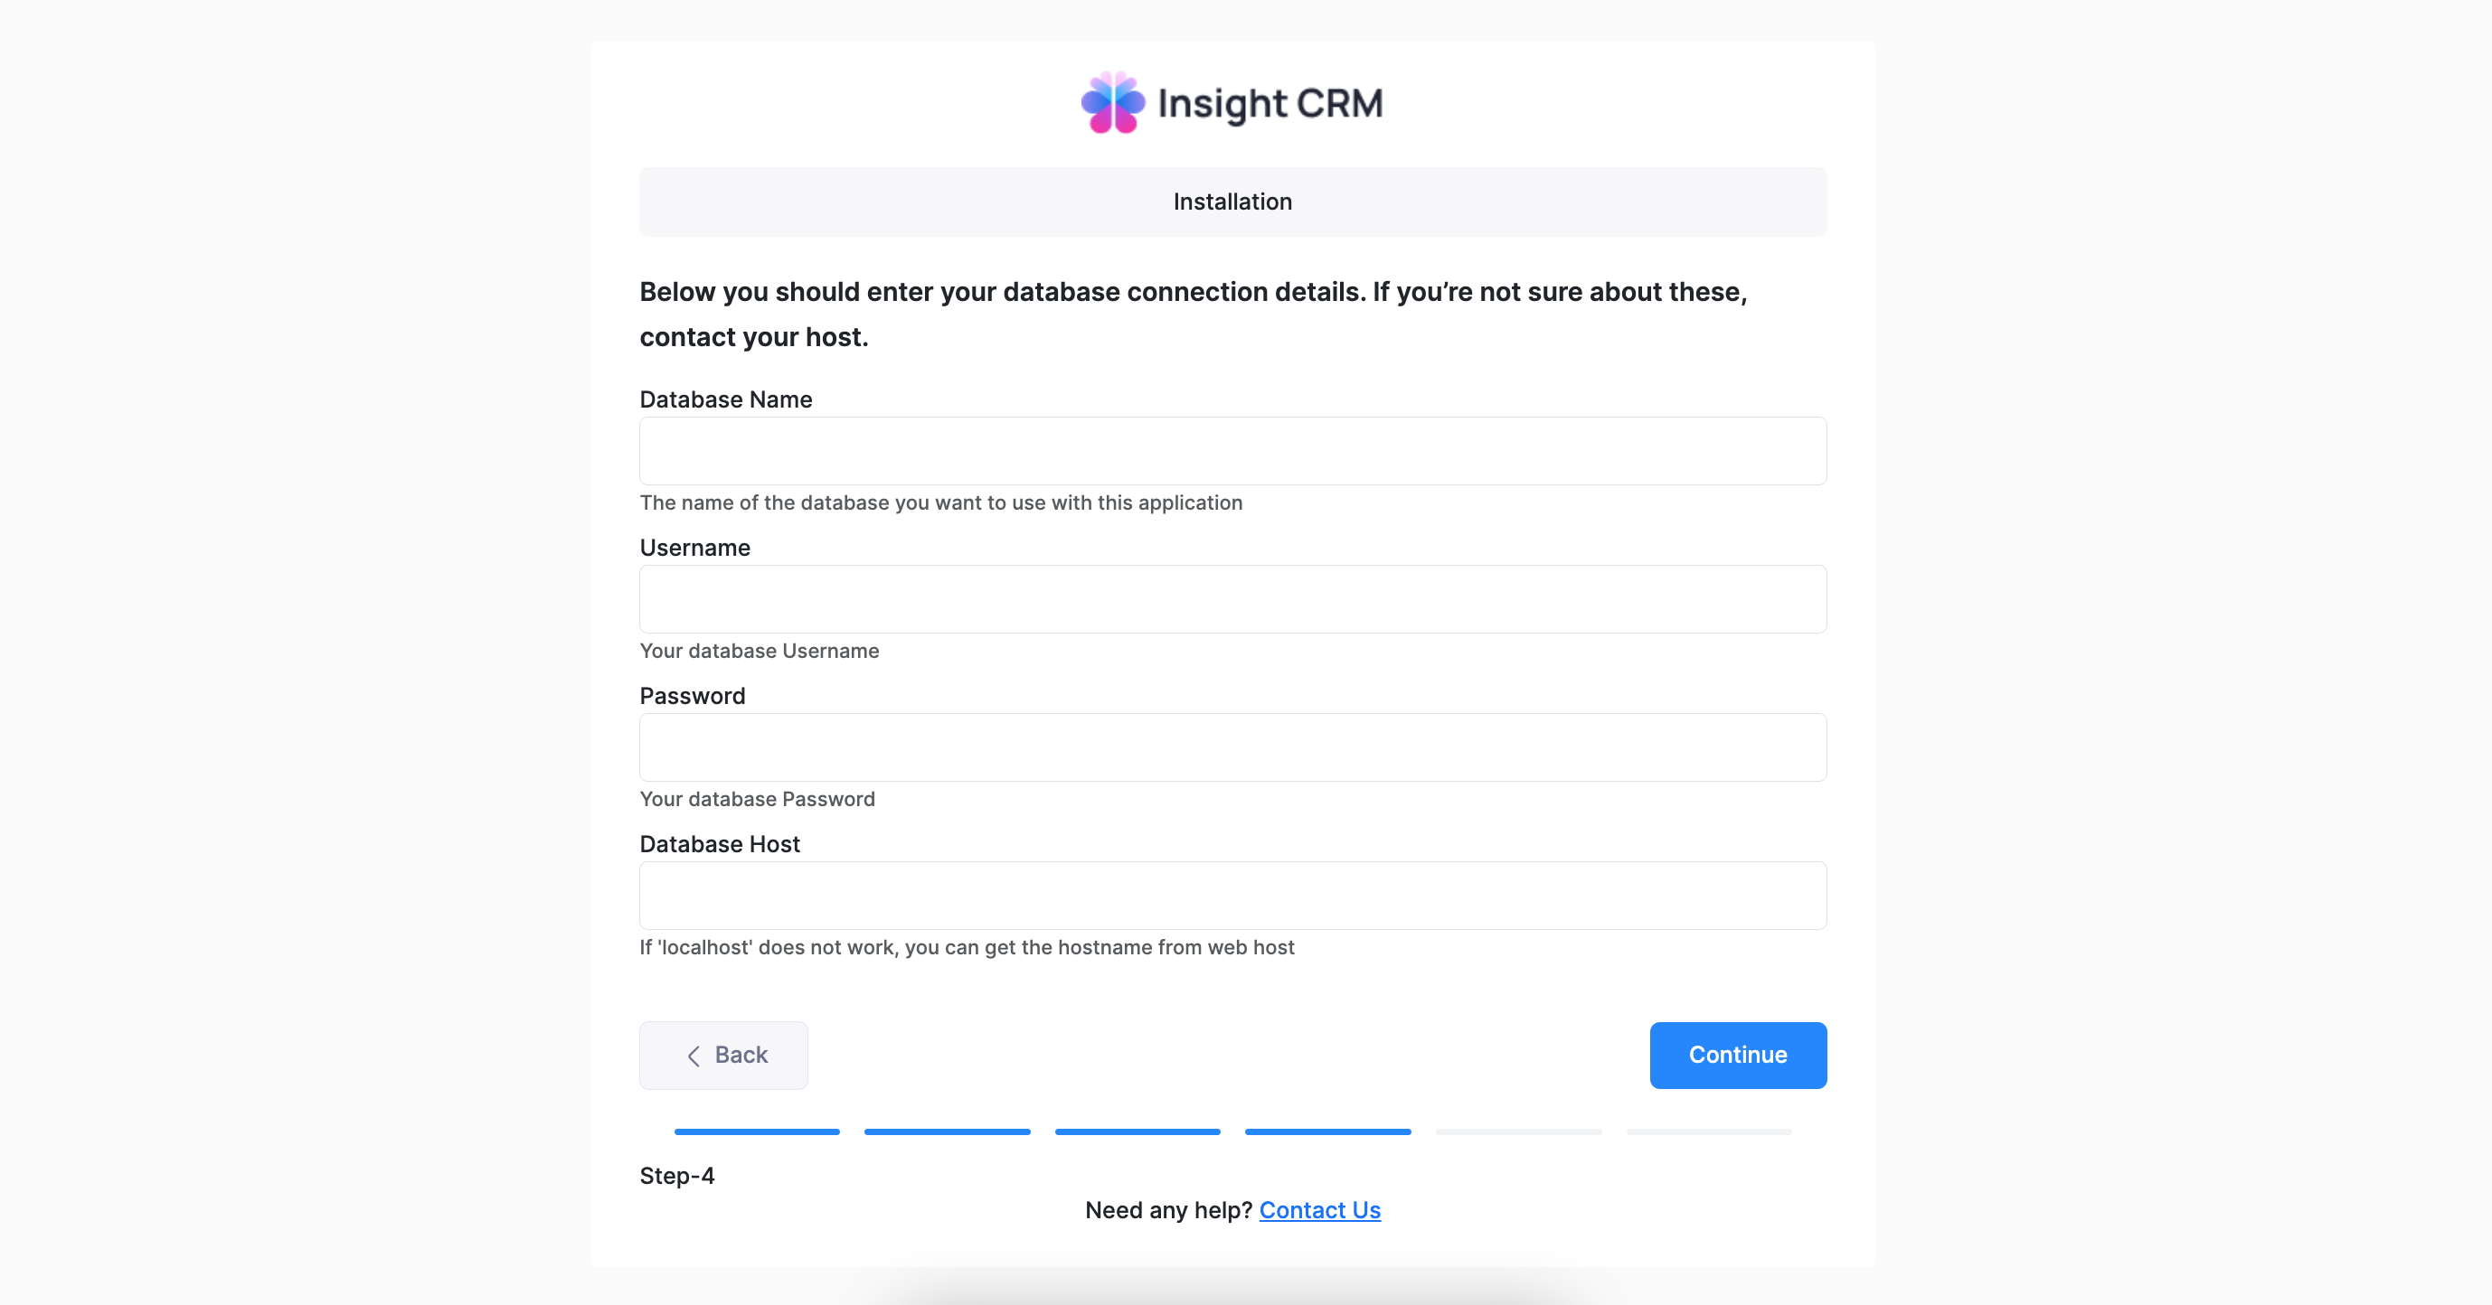Click the Installation header bar
The width and height of the screenshot is (2492, 1305).
point(1232,202)
